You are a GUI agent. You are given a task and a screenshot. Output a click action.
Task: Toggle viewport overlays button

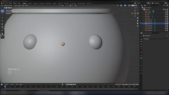[x=125, y=5]
